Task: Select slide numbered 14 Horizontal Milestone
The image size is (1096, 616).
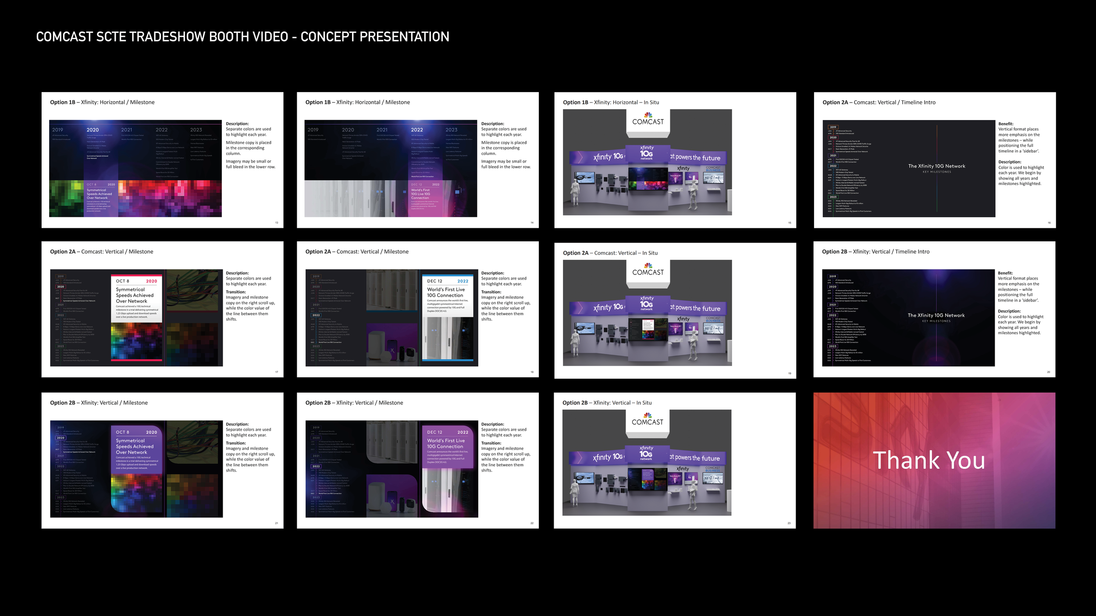Action: pyautogui.click(x=418, y=160)
